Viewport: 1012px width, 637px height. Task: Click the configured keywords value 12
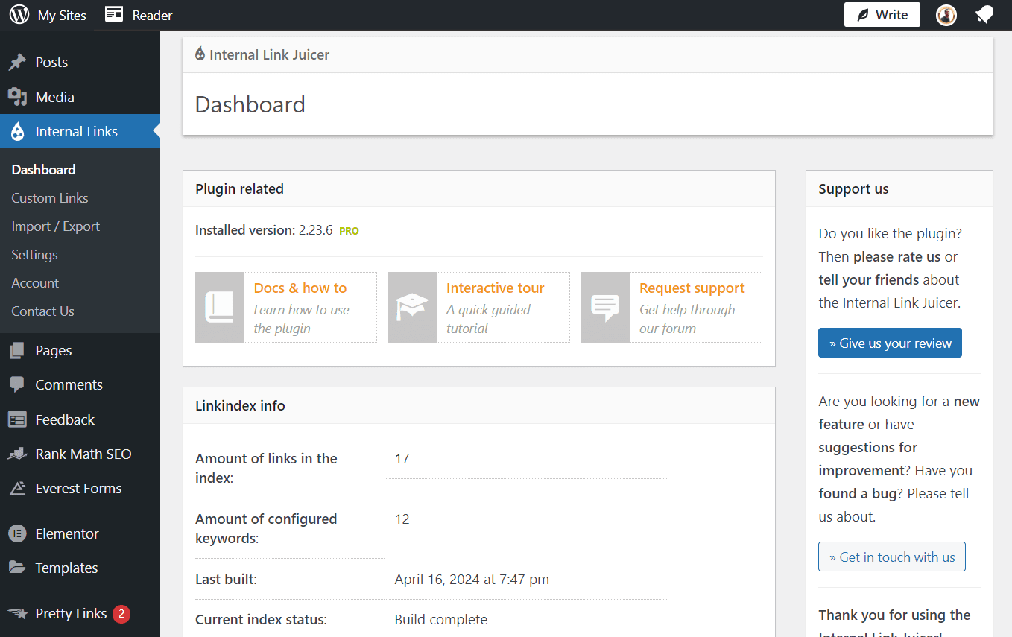[402, 519]
